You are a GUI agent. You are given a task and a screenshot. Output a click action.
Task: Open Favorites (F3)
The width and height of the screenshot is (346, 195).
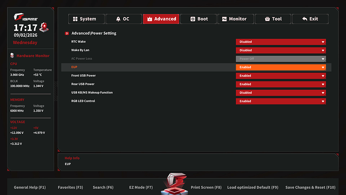point(70,187)
